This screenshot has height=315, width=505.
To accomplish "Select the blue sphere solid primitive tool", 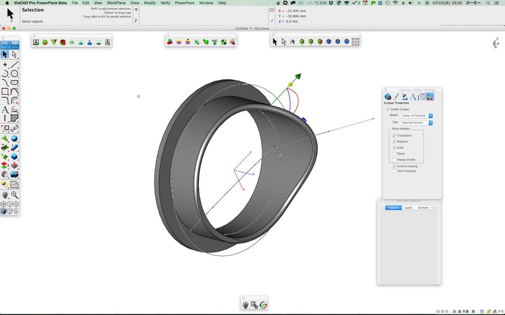I will 15,139.
